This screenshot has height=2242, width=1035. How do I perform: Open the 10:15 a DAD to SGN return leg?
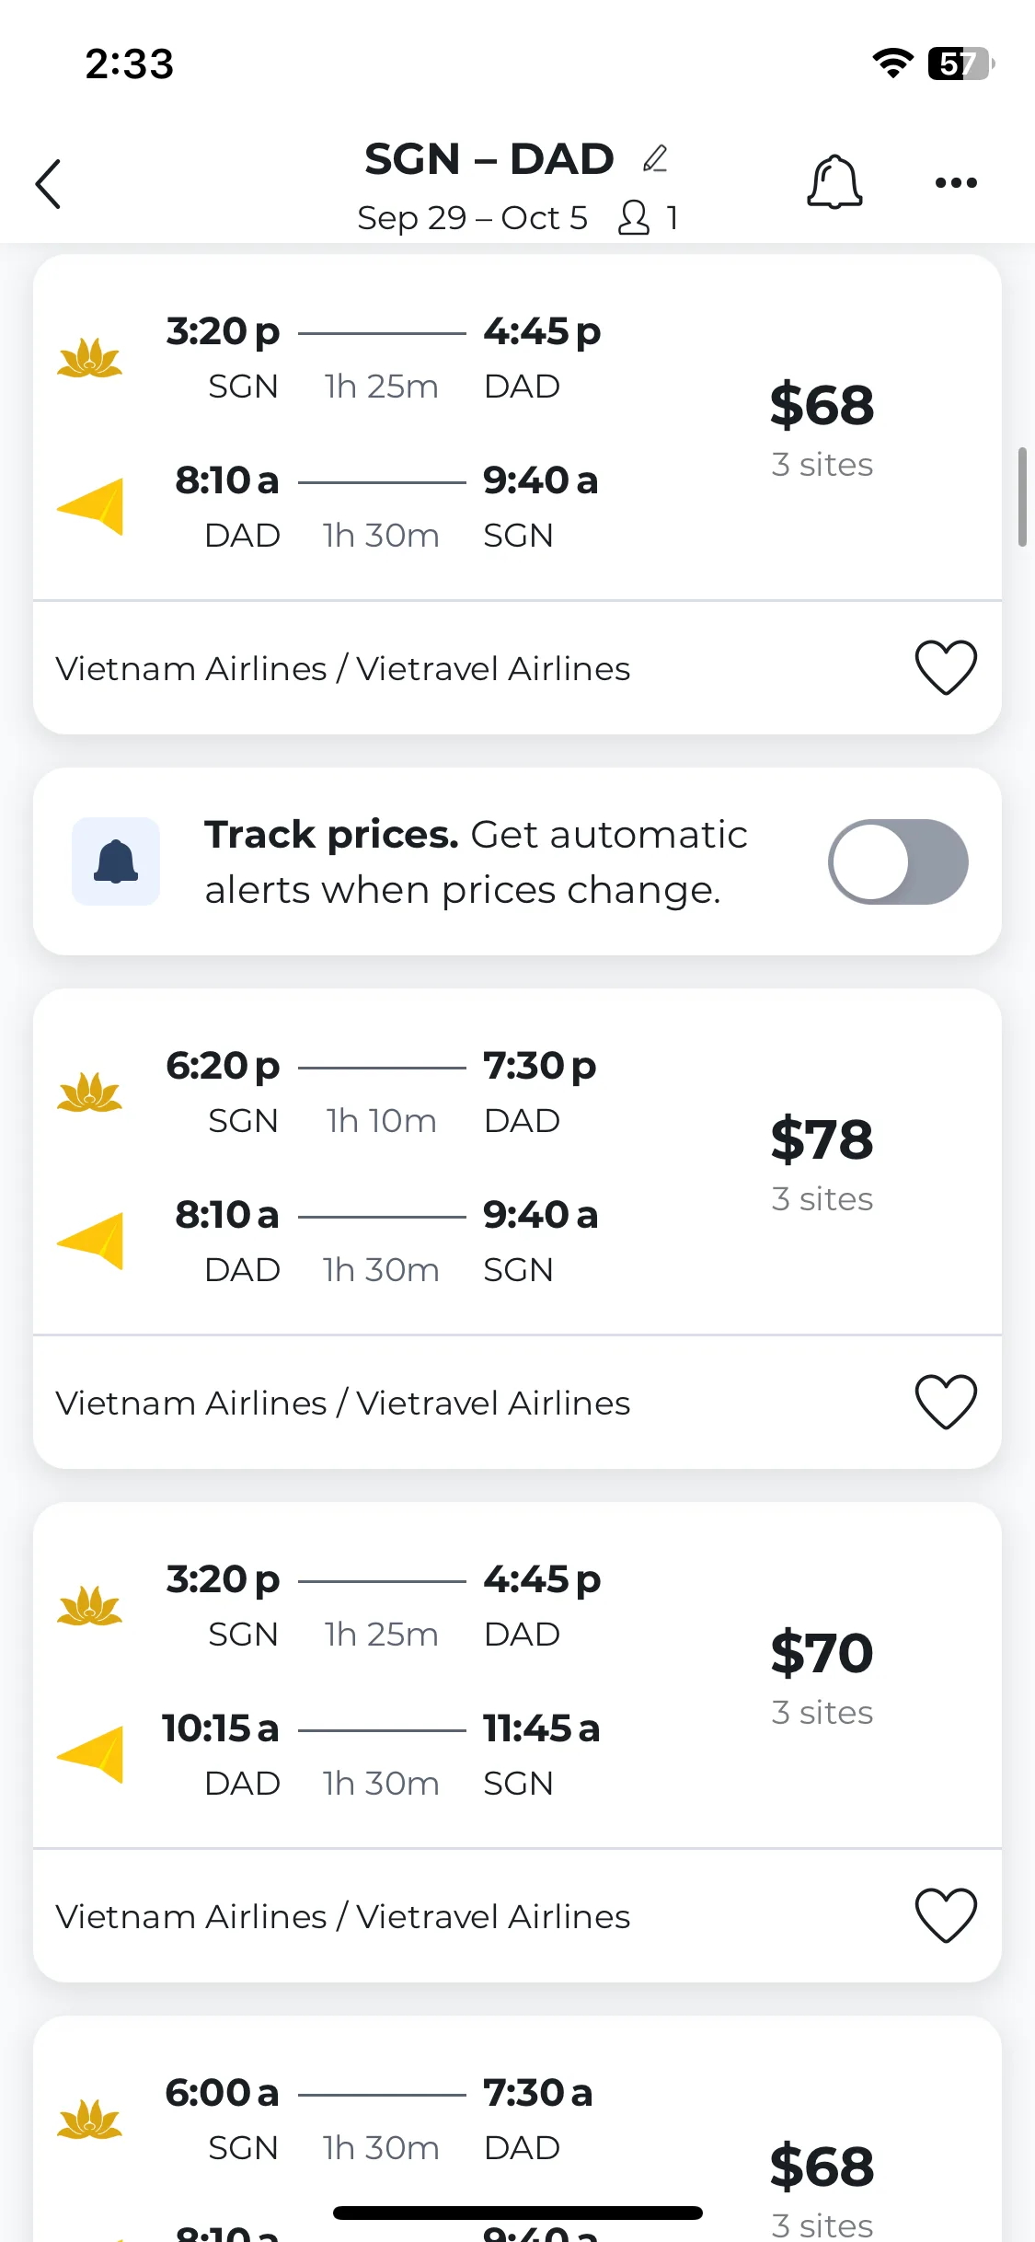click(381, 1755)
